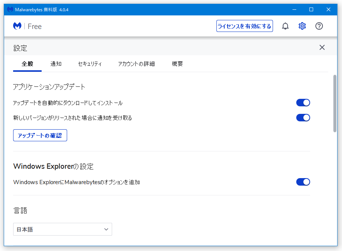This screenshot has height=251, width=342.
Task: Toggle Windows Explorer Malwarebytes option switch
Action: pyautogui.click(x=303, y=182)
